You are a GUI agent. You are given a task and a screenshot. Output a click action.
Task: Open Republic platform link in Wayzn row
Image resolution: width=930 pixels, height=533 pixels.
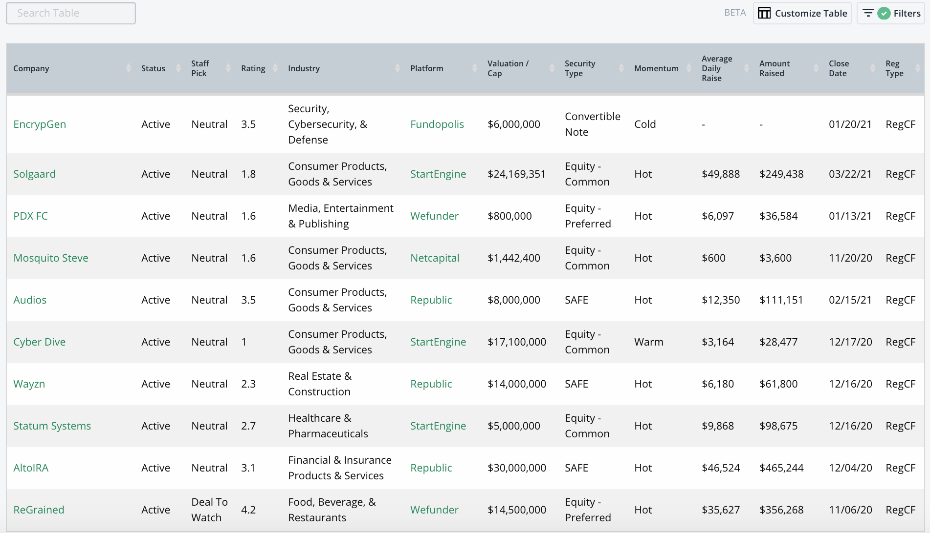pyautogui.click(x=431, y=384)
